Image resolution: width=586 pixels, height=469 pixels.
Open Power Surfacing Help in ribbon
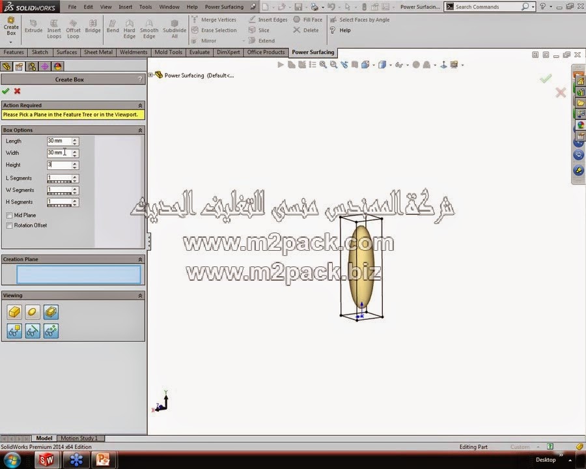[341, 30]
